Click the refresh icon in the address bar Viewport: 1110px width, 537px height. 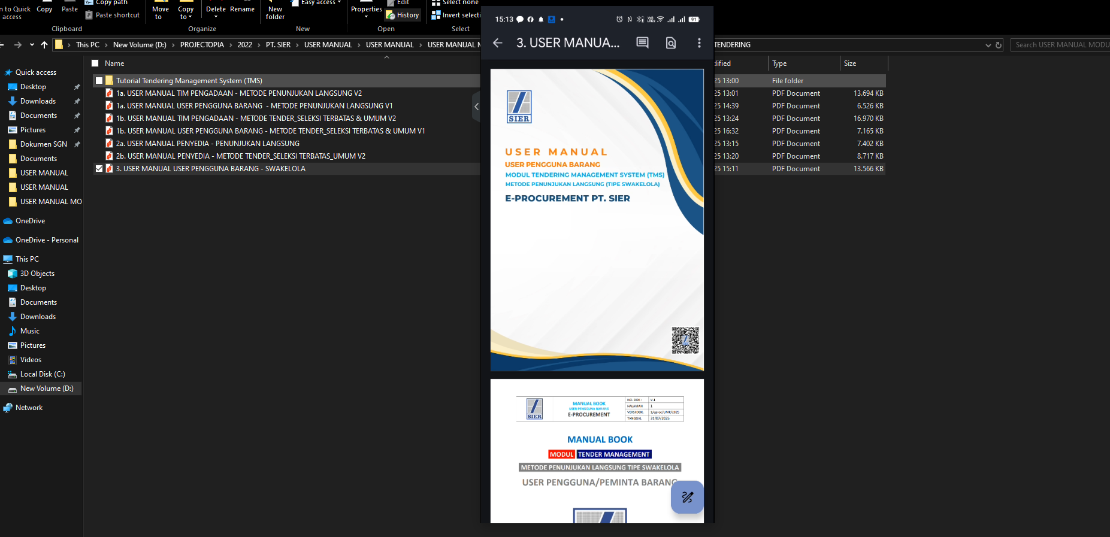[999, 45]
